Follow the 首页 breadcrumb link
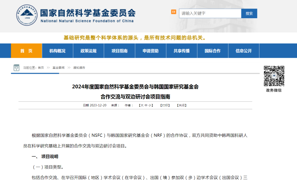297x180 pixels. click(41, 68)
